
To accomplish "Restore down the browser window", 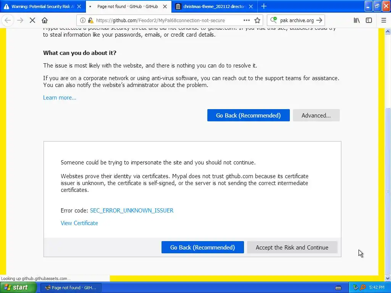I will click(377, 6).
